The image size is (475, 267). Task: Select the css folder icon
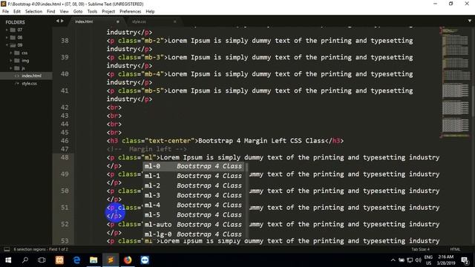(x=17, y=53)
